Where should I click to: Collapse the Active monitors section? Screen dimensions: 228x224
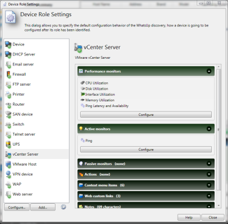[209, 129]
